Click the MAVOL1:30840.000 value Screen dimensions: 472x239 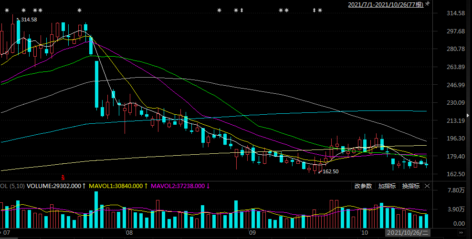pyautogui.click(x=116, y=186)
